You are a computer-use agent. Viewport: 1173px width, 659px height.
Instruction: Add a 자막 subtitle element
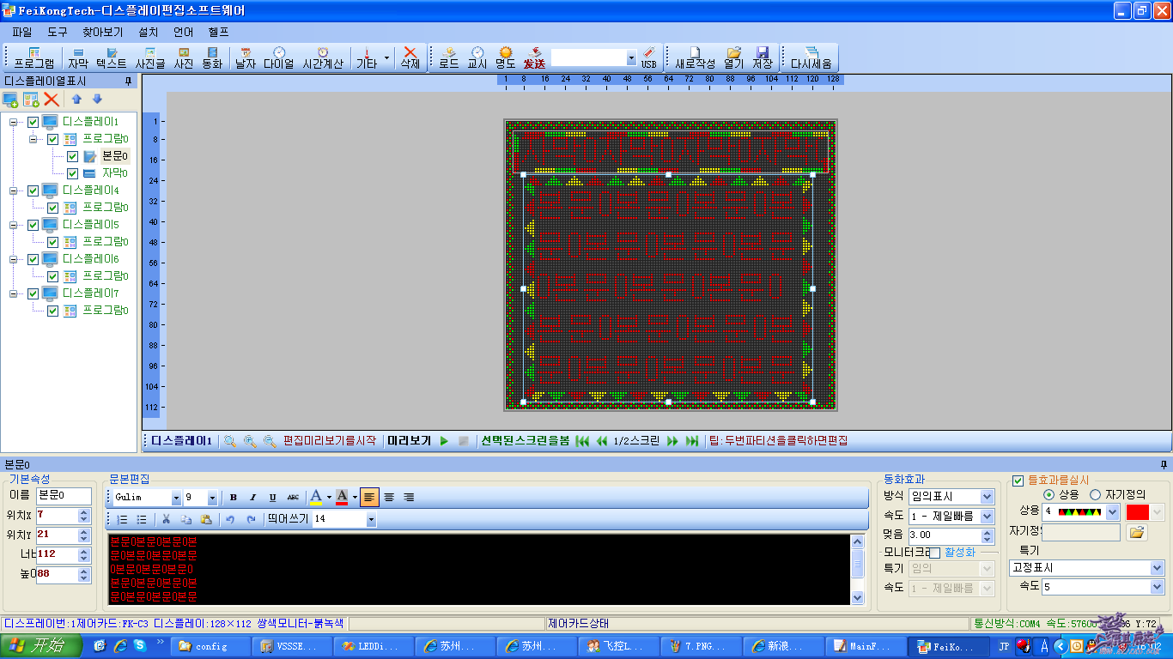[78, 57]
